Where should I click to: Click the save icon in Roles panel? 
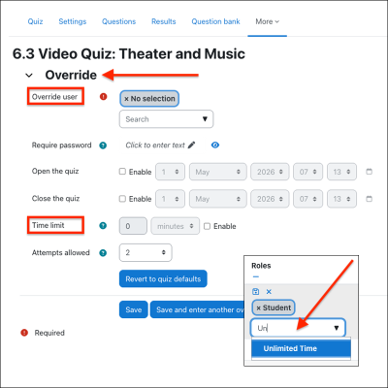[255, 291]
